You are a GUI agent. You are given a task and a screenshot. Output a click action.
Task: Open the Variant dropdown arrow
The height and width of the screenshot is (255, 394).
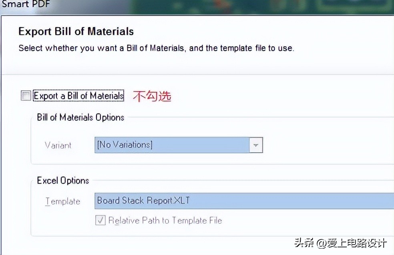point(256,145)
